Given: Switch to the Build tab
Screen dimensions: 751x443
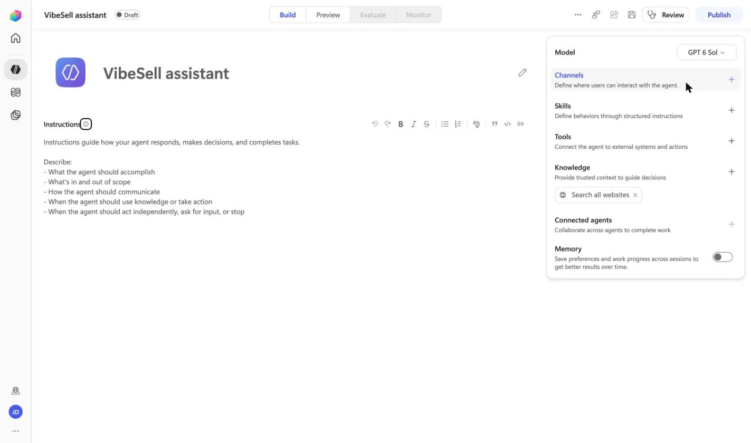Looking at the screenshot, I should (x=288, y=15).
